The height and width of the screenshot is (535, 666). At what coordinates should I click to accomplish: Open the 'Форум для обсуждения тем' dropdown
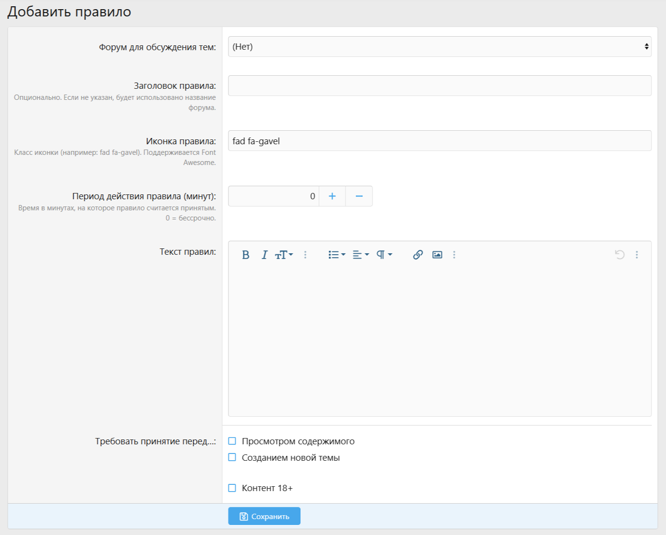click(x=440, y=47)
